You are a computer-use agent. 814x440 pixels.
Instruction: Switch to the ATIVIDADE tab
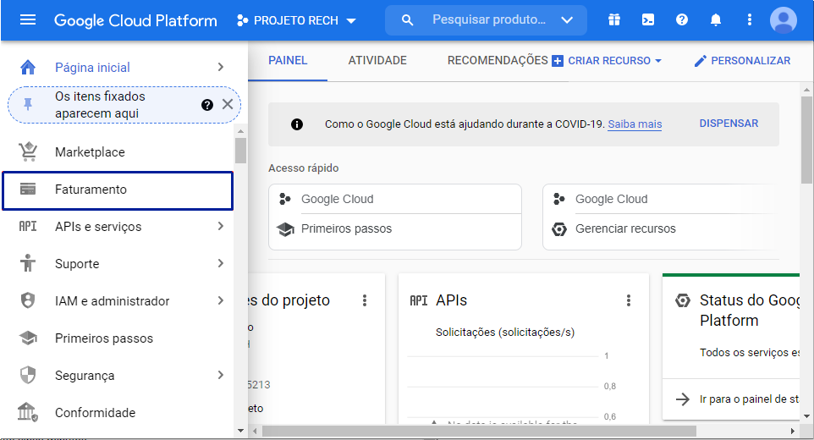[377, 61]
